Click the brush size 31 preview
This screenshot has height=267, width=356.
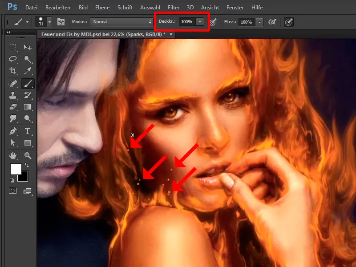coord(41,22)
